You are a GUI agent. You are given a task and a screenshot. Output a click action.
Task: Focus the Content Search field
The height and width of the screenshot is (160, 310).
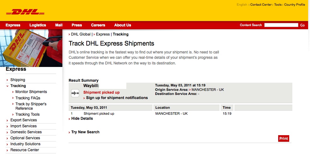pos(281,25)
